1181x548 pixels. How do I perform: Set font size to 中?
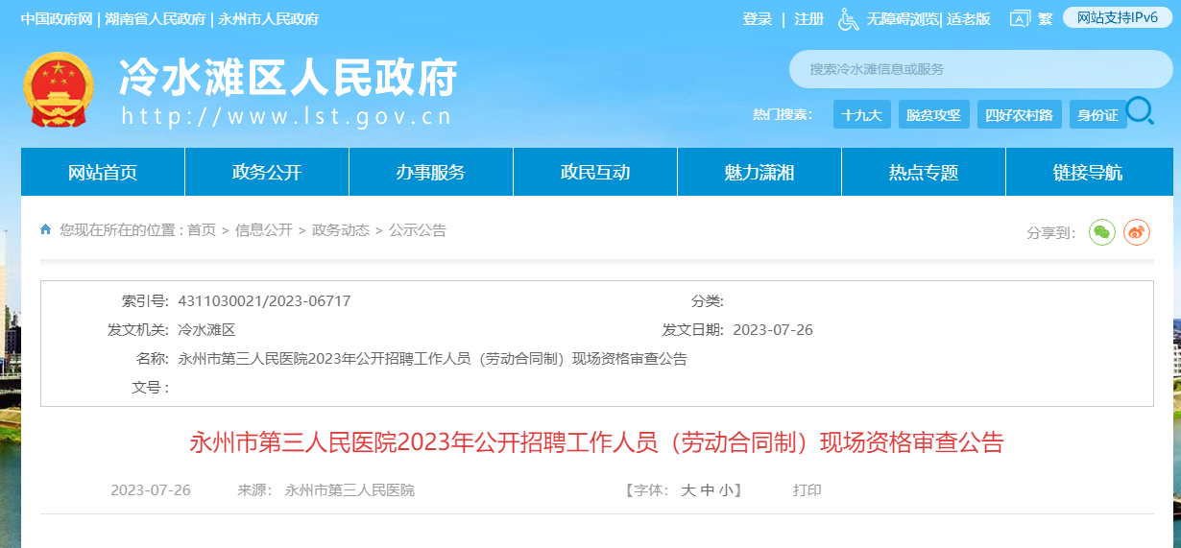click(x=708, y=490)
